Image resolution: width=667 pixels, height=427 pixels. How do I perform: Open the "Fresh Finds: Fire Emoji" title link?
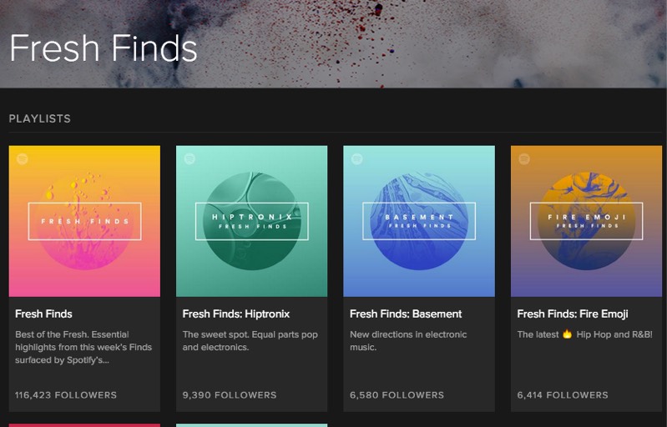point(573,314)
